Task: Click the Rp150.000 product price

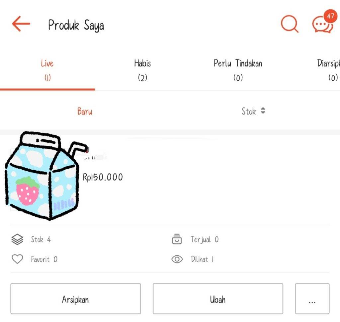Action: click(103, 177)
